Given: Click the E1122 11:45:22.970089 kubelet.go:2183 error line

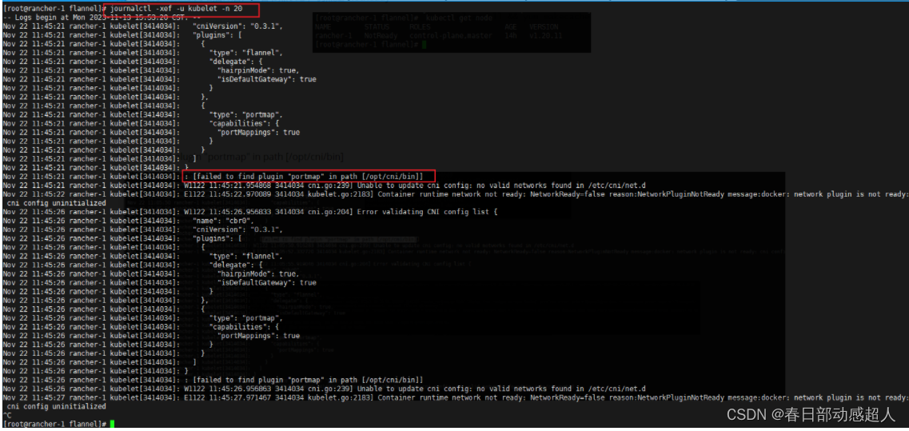Looking at the screenshot, I should click(x=454, y=194).
